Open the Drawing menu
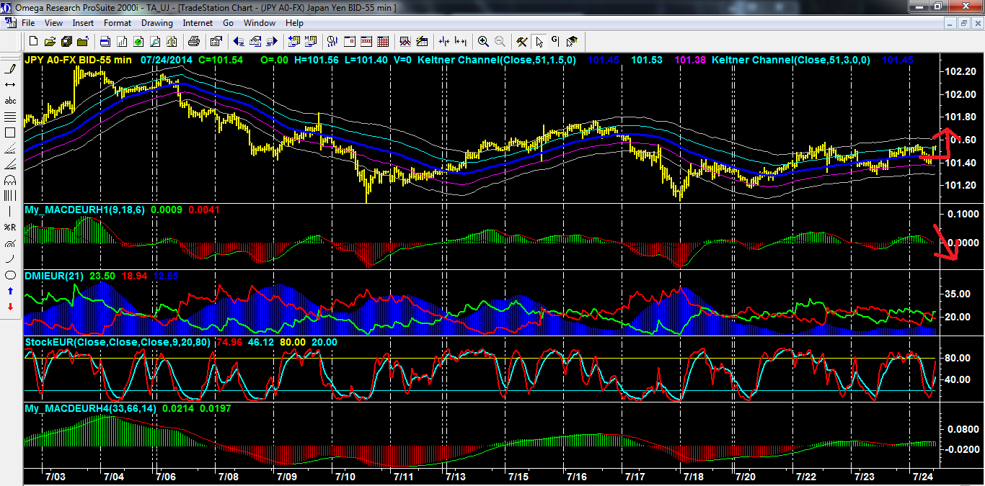The width and height of the screenshot is (985, 486). (x=156, y=23)
